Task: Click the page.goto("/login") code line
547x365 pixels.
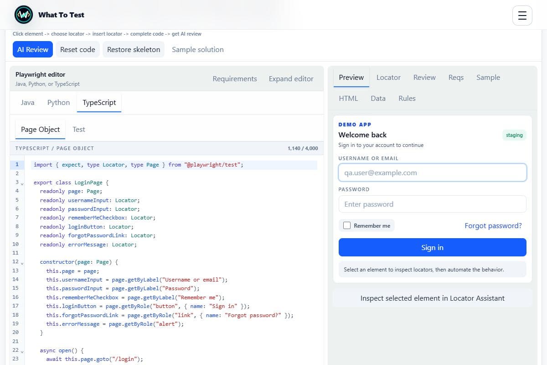Action: (94, 360)
